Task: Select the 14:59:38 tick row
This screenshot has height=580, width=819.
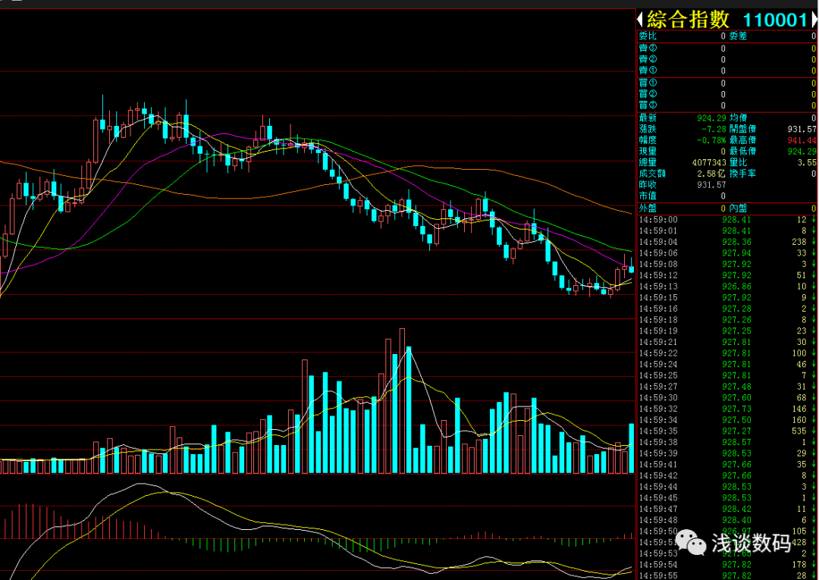Action: click(x=727, y=442)
